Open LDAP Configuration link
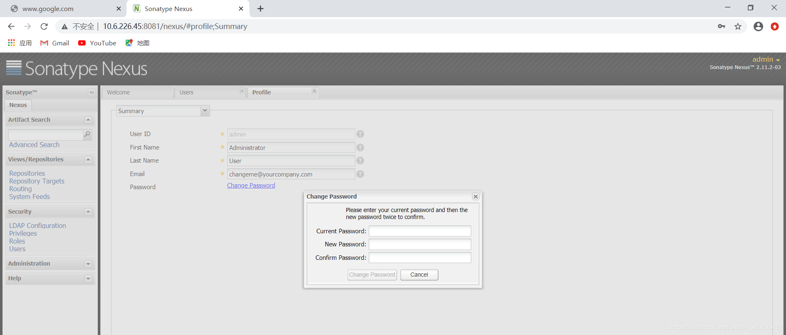 click(x=38, y=226)
